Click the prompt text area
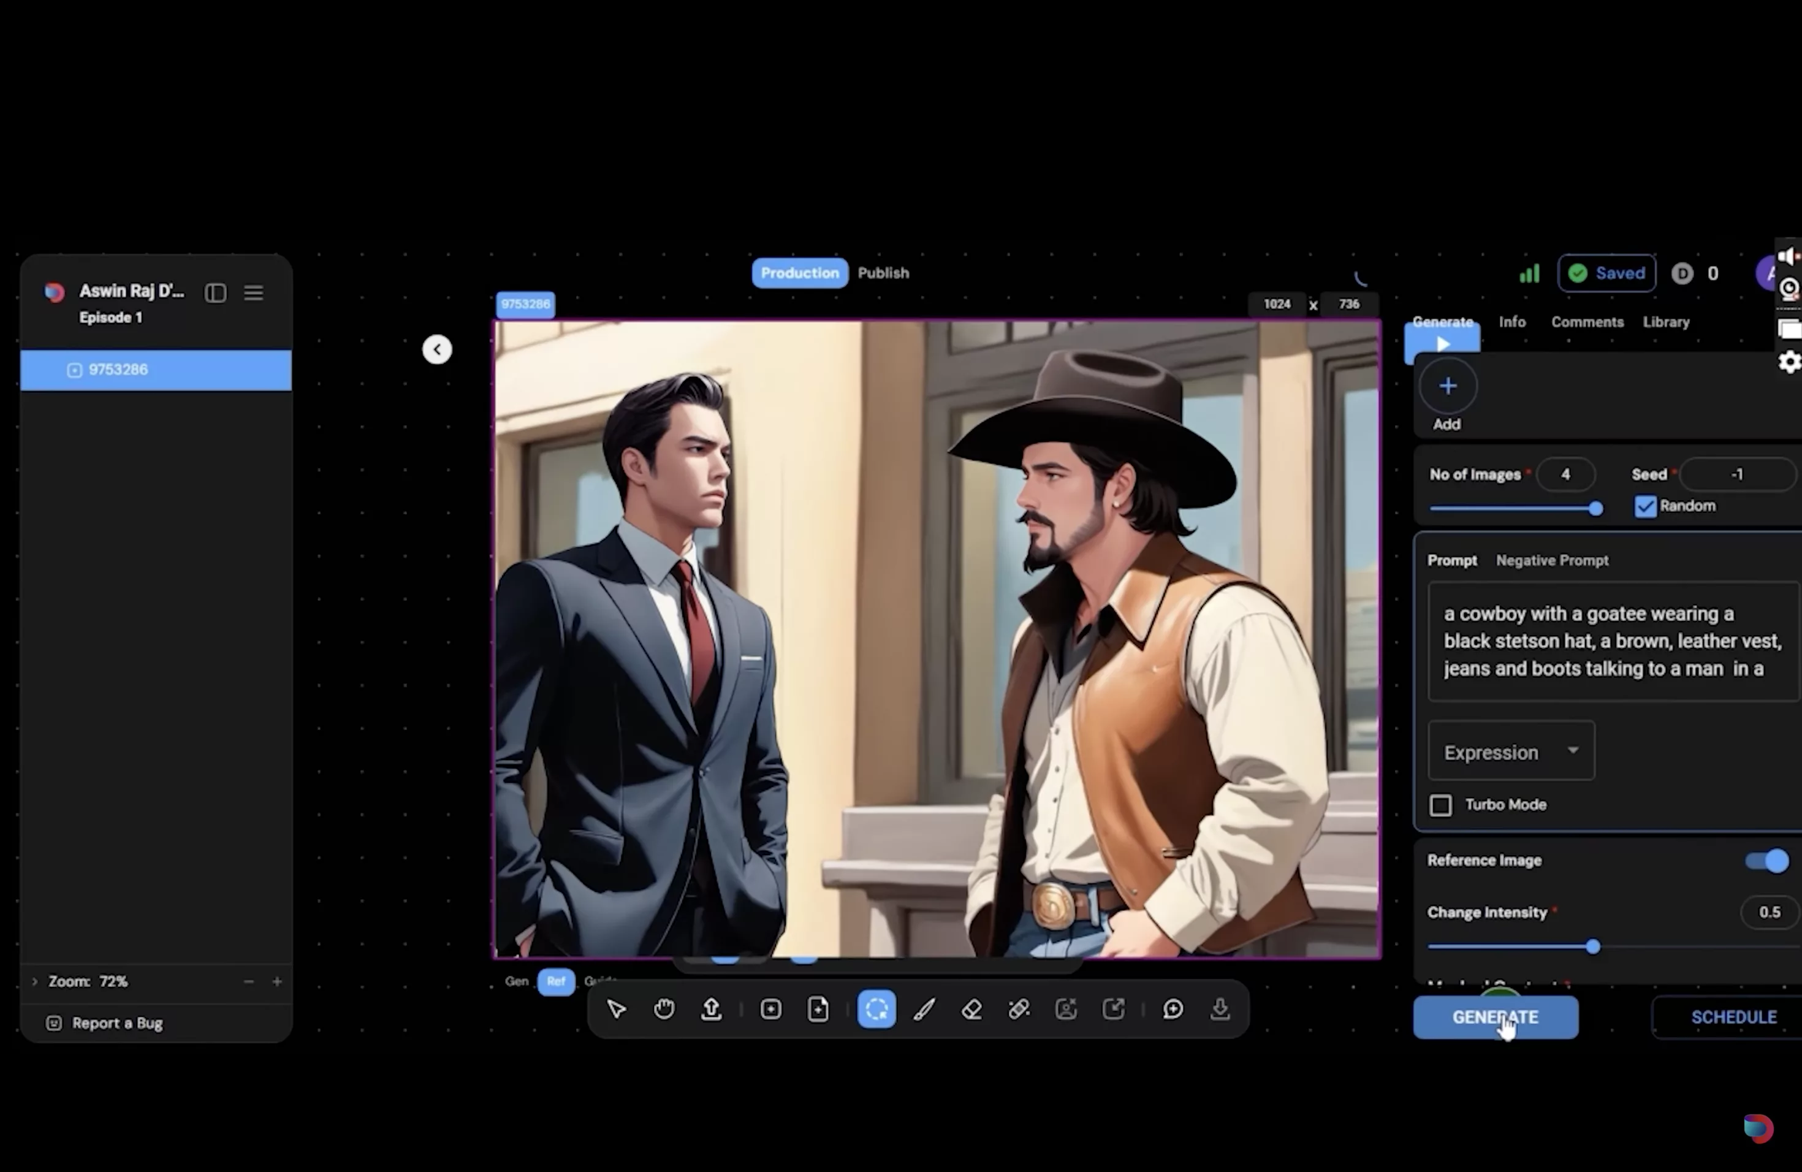 point(1613,642)
